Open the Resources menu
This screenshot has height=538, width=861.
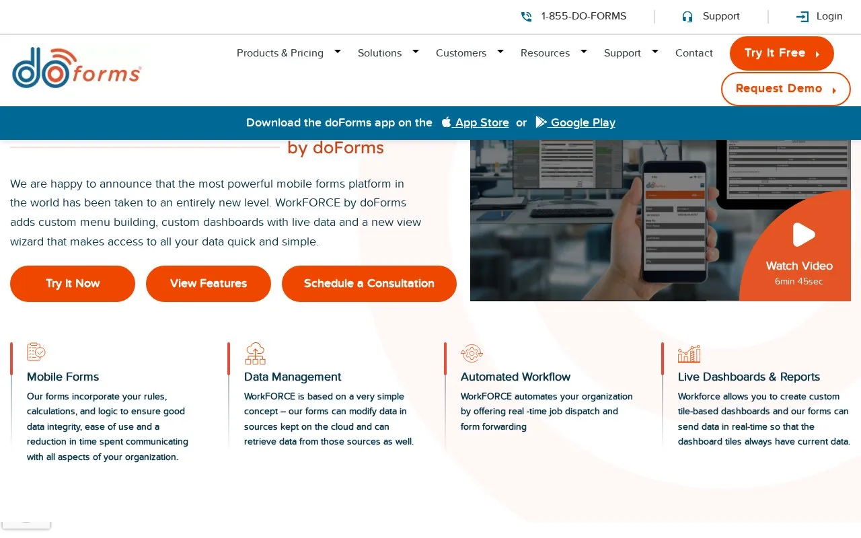click(x=545, y=53)
